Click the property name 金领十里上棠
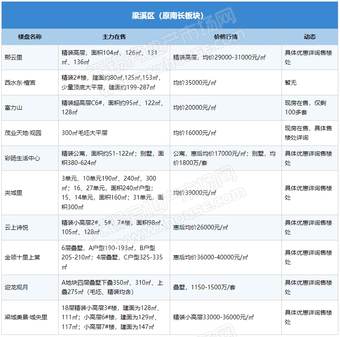The height and width of the screenshot is (337, 340). 22,257
